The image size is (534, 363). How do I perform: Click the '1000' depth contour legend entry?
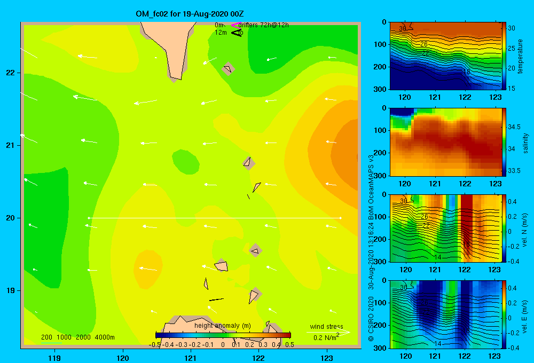(64, 337)
